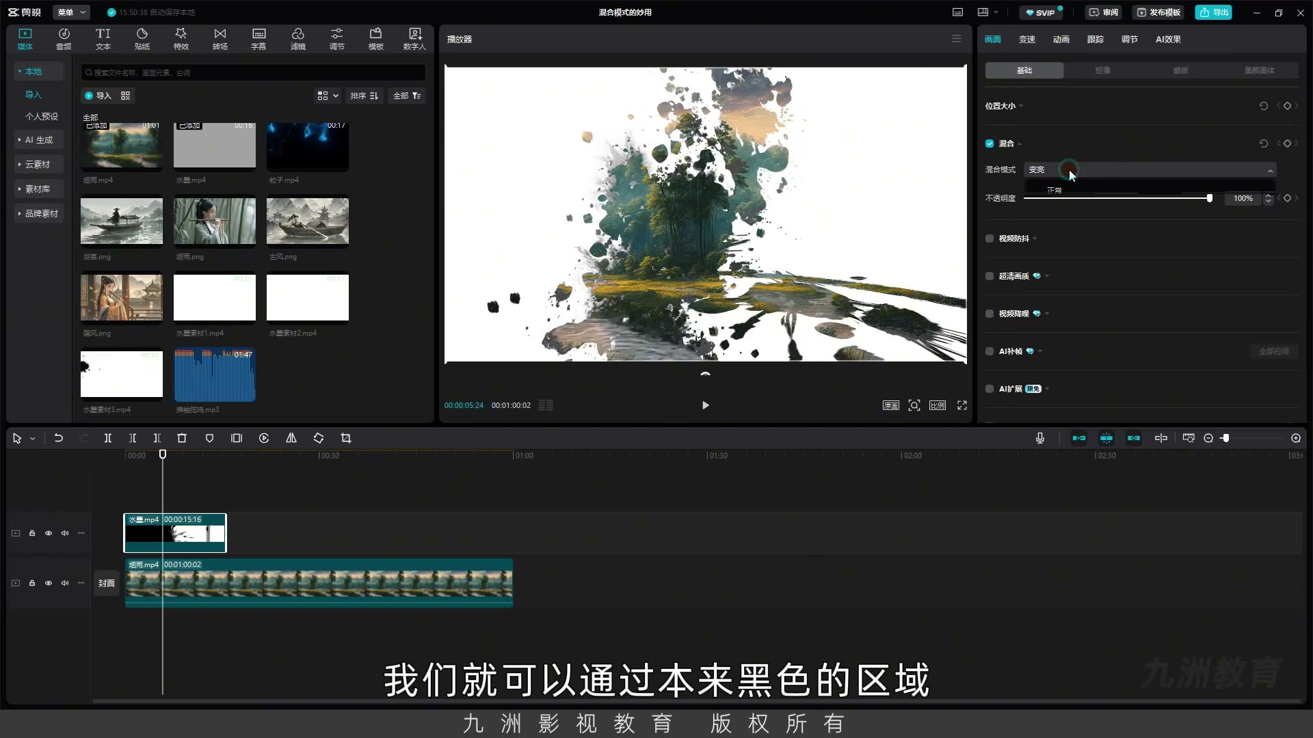Viewport: 1313px width, 738px height.
Task: Open the 混合模式 blend mode dropdown
Action: 1150,169
